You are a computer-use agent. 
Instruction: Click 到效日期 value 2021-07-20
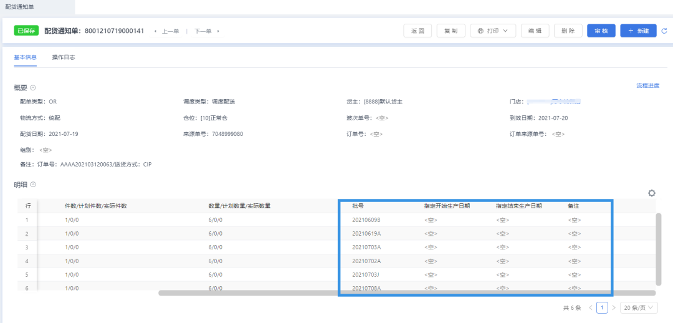[x=553, y=118]
